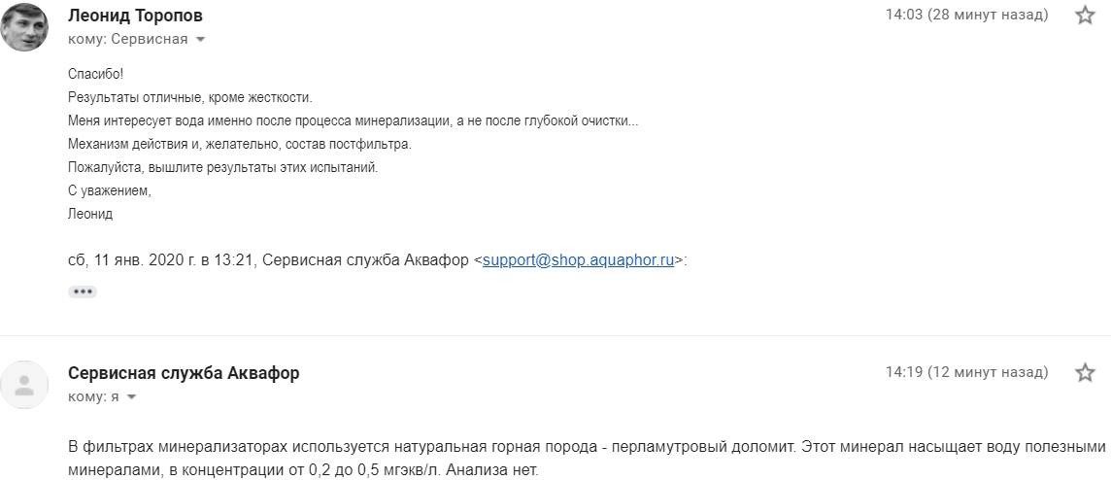Image resolution: width=1111 pixels, height=480 pixels.
Task: Click the Сервисная служба Аквафор default avatar
Action: pyautogui.click(x=25, y=385)
